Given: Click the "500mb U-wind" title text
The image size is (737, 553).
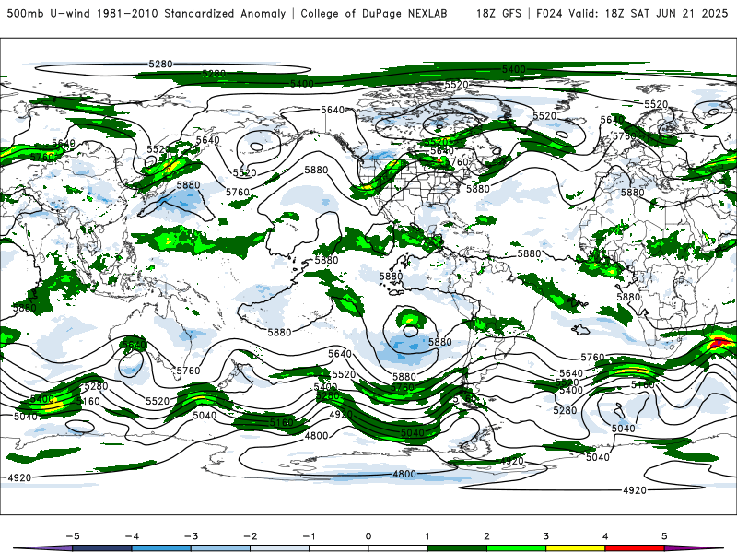Looking at the screenshot, I should [x=48, y=13].
